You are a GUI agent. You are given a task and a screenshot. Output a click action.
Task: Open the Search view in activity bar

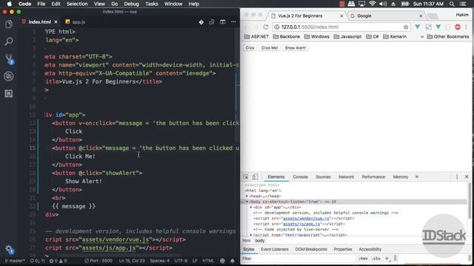(x=9, y=41)
